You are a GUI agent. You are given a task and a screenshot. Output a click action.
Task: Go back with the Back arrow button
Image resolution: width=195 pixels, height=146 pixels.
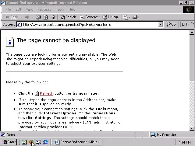12,17
